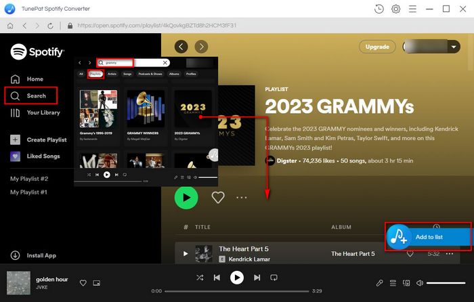Open Home in the Spotify sidebar
474x302 pixels.
click(x=27, y=79)
